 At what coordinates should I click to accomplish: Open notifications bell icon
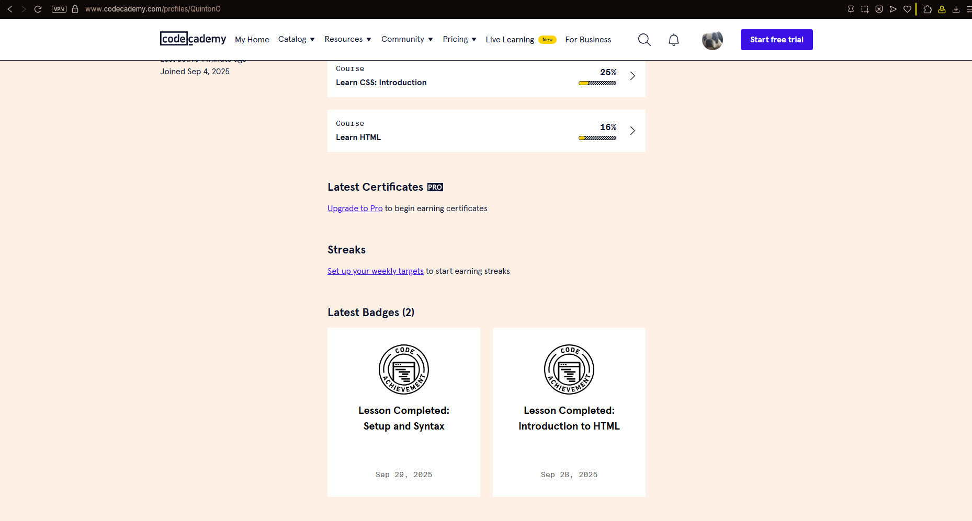click(x=674, y=40)
